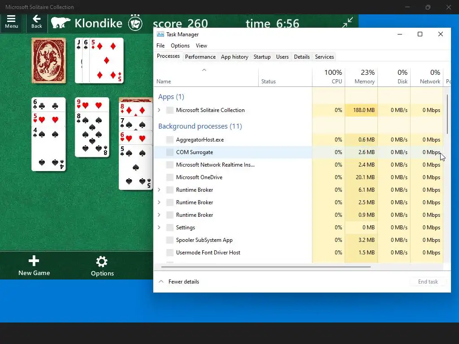Collapse to Fewer details

pos(179,282)
